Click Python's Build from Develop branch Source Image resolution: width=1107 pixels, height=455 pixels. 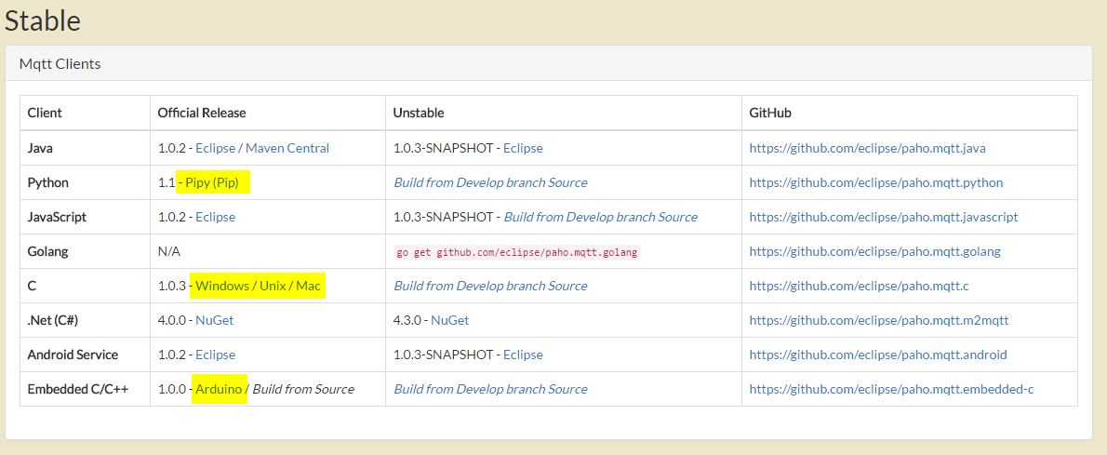click(490, 182)
